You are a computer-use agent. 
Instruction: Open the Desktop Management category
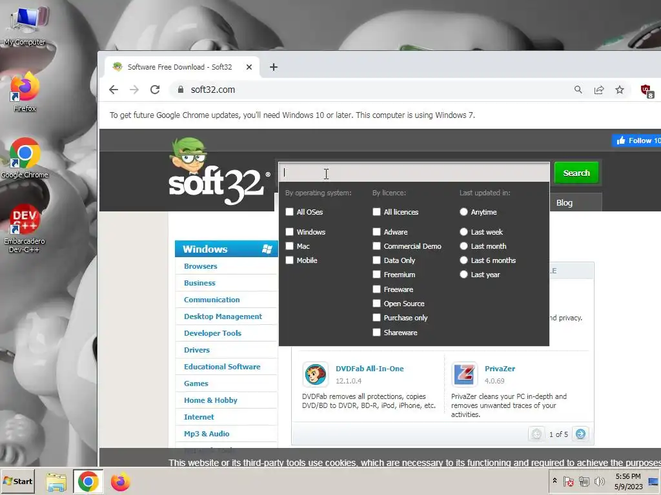pyautogui.click(x=223, y=316)
